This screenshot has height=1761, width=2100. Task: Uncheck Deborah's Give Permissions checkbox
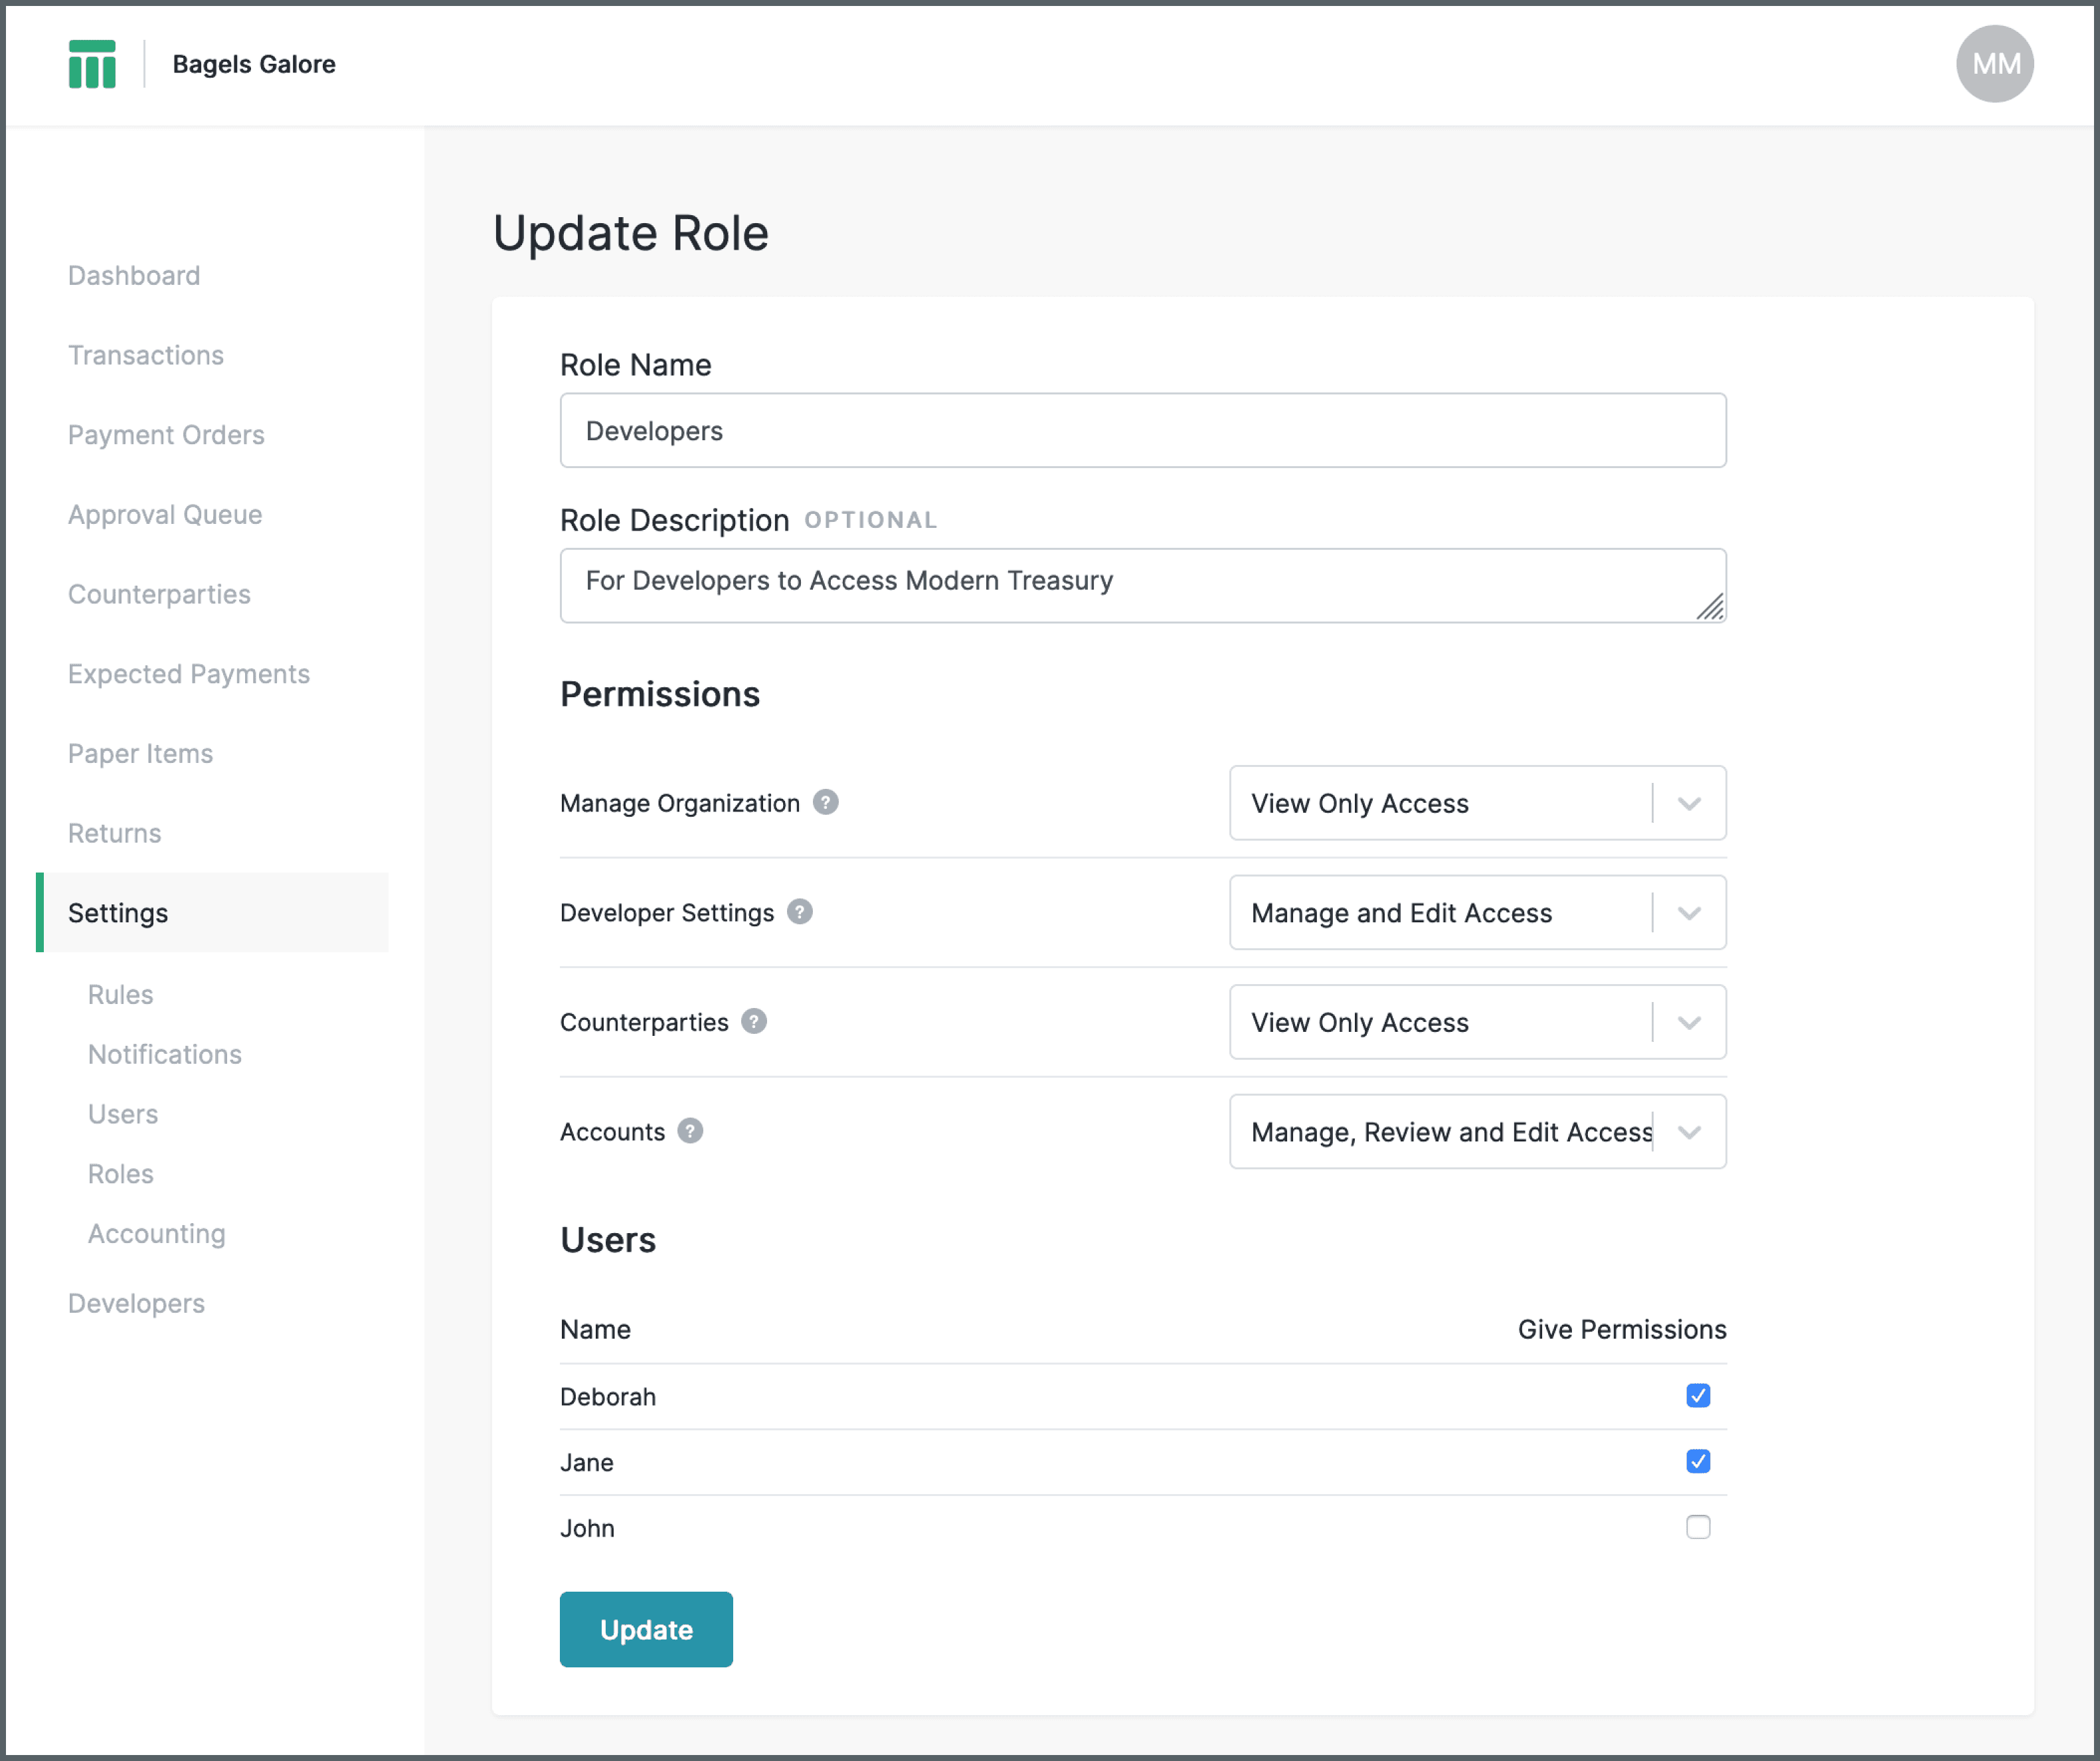point(1697,1395)
